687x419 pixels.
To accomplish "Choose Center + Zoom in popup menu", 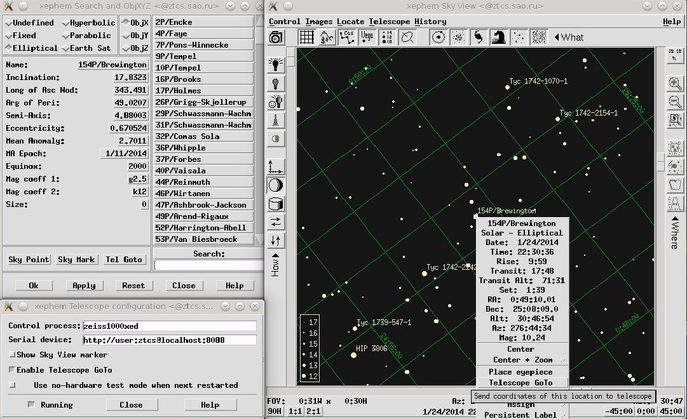I will (x=522, y=360).
